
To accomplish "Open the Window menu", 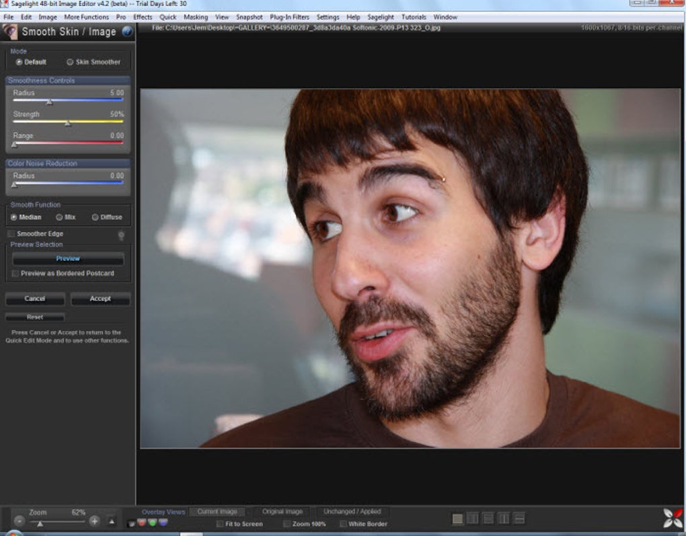I will pos(445,17).
